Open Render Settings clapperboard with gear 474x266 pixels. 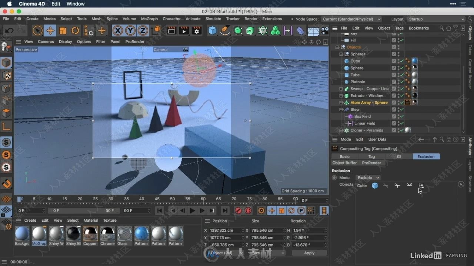197,31
